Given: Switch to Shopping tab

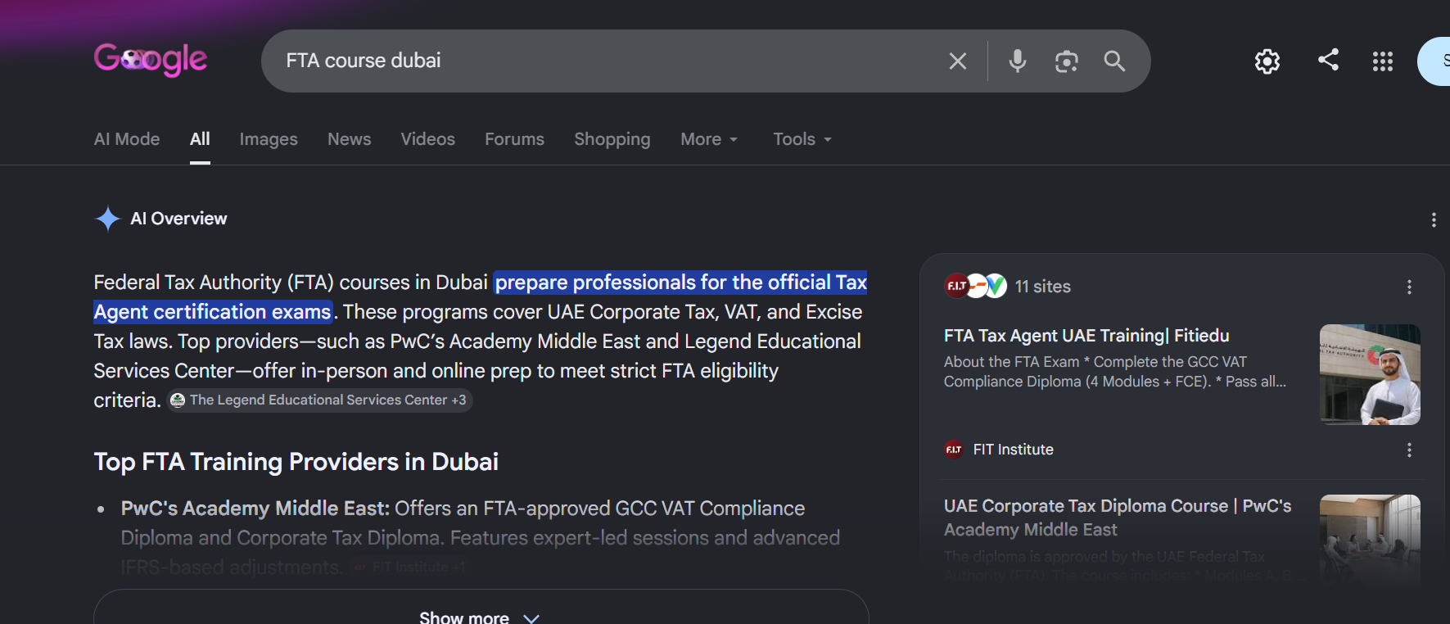Looking at the screenshot, I should coord(612,139).
